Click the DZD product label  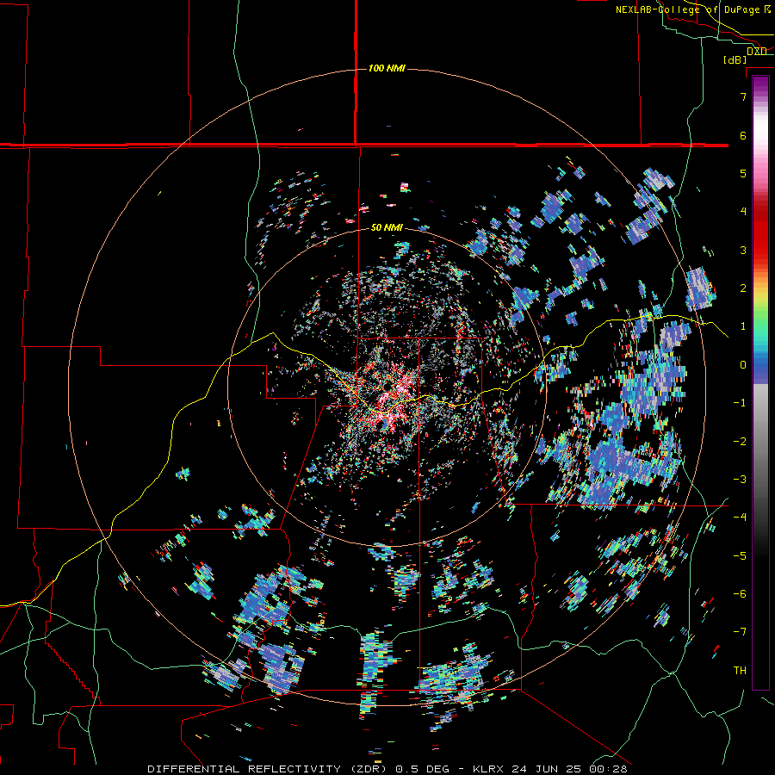point(757,52)
